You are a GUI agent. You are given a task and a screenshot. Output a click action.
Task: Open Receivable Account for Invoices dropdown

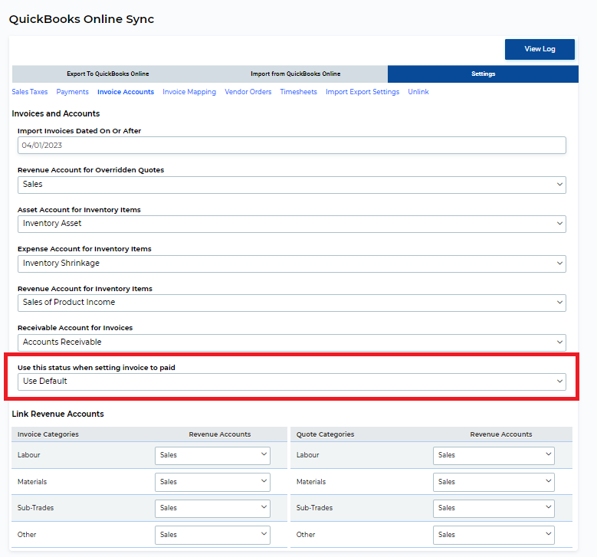[292, 342]
